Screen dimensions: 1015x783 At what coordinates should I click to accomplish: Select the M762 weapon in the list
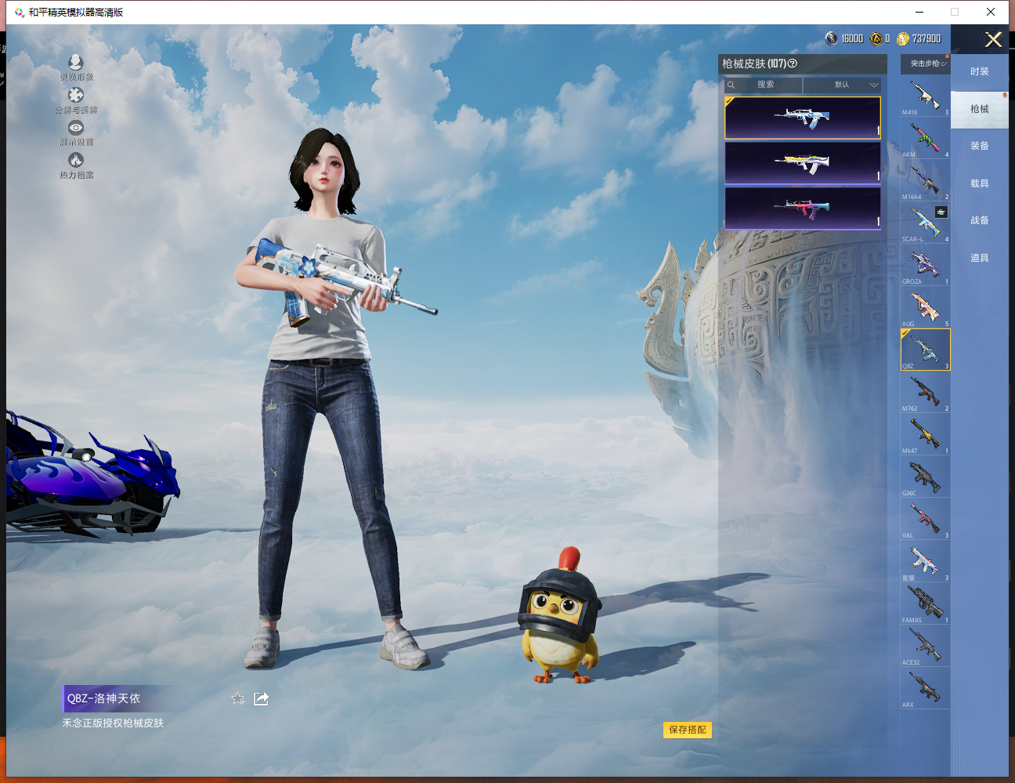click(x=925, y=392)
